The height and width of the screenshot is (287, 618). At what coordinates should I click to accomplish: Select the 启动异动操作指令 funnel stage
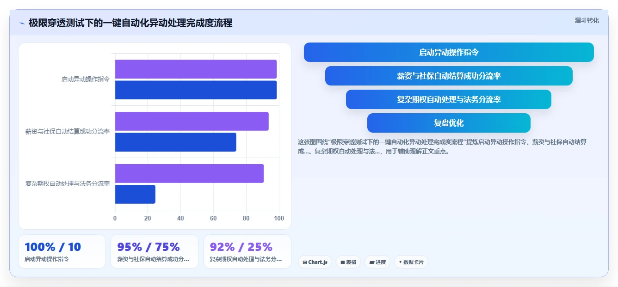449,52
